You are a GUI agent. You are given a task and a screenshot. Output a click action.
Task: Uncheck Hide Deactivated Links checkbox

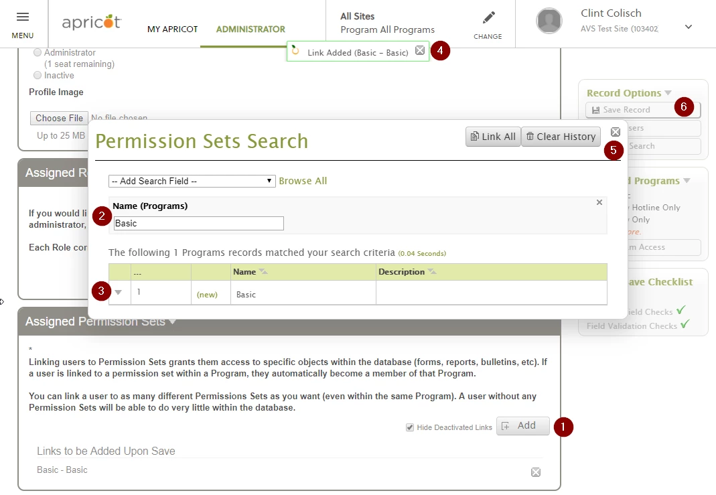(410, 427)
